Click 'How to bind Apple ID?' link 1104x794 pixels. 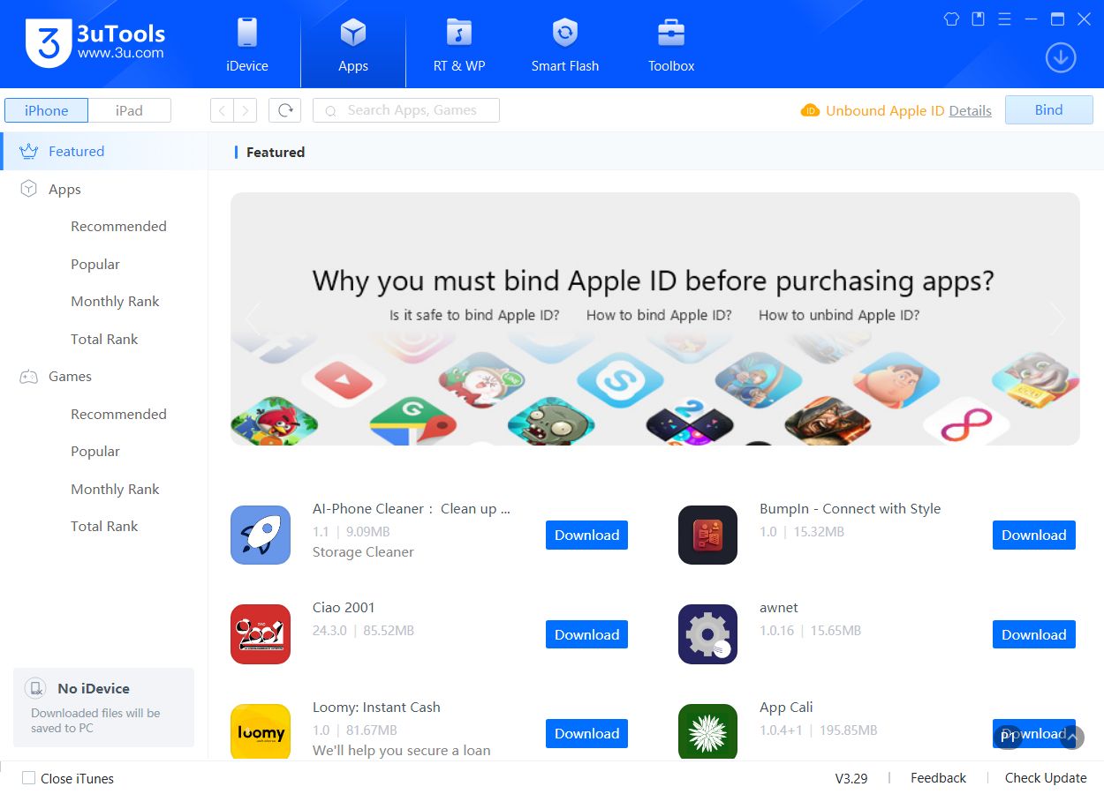[659, 315]
